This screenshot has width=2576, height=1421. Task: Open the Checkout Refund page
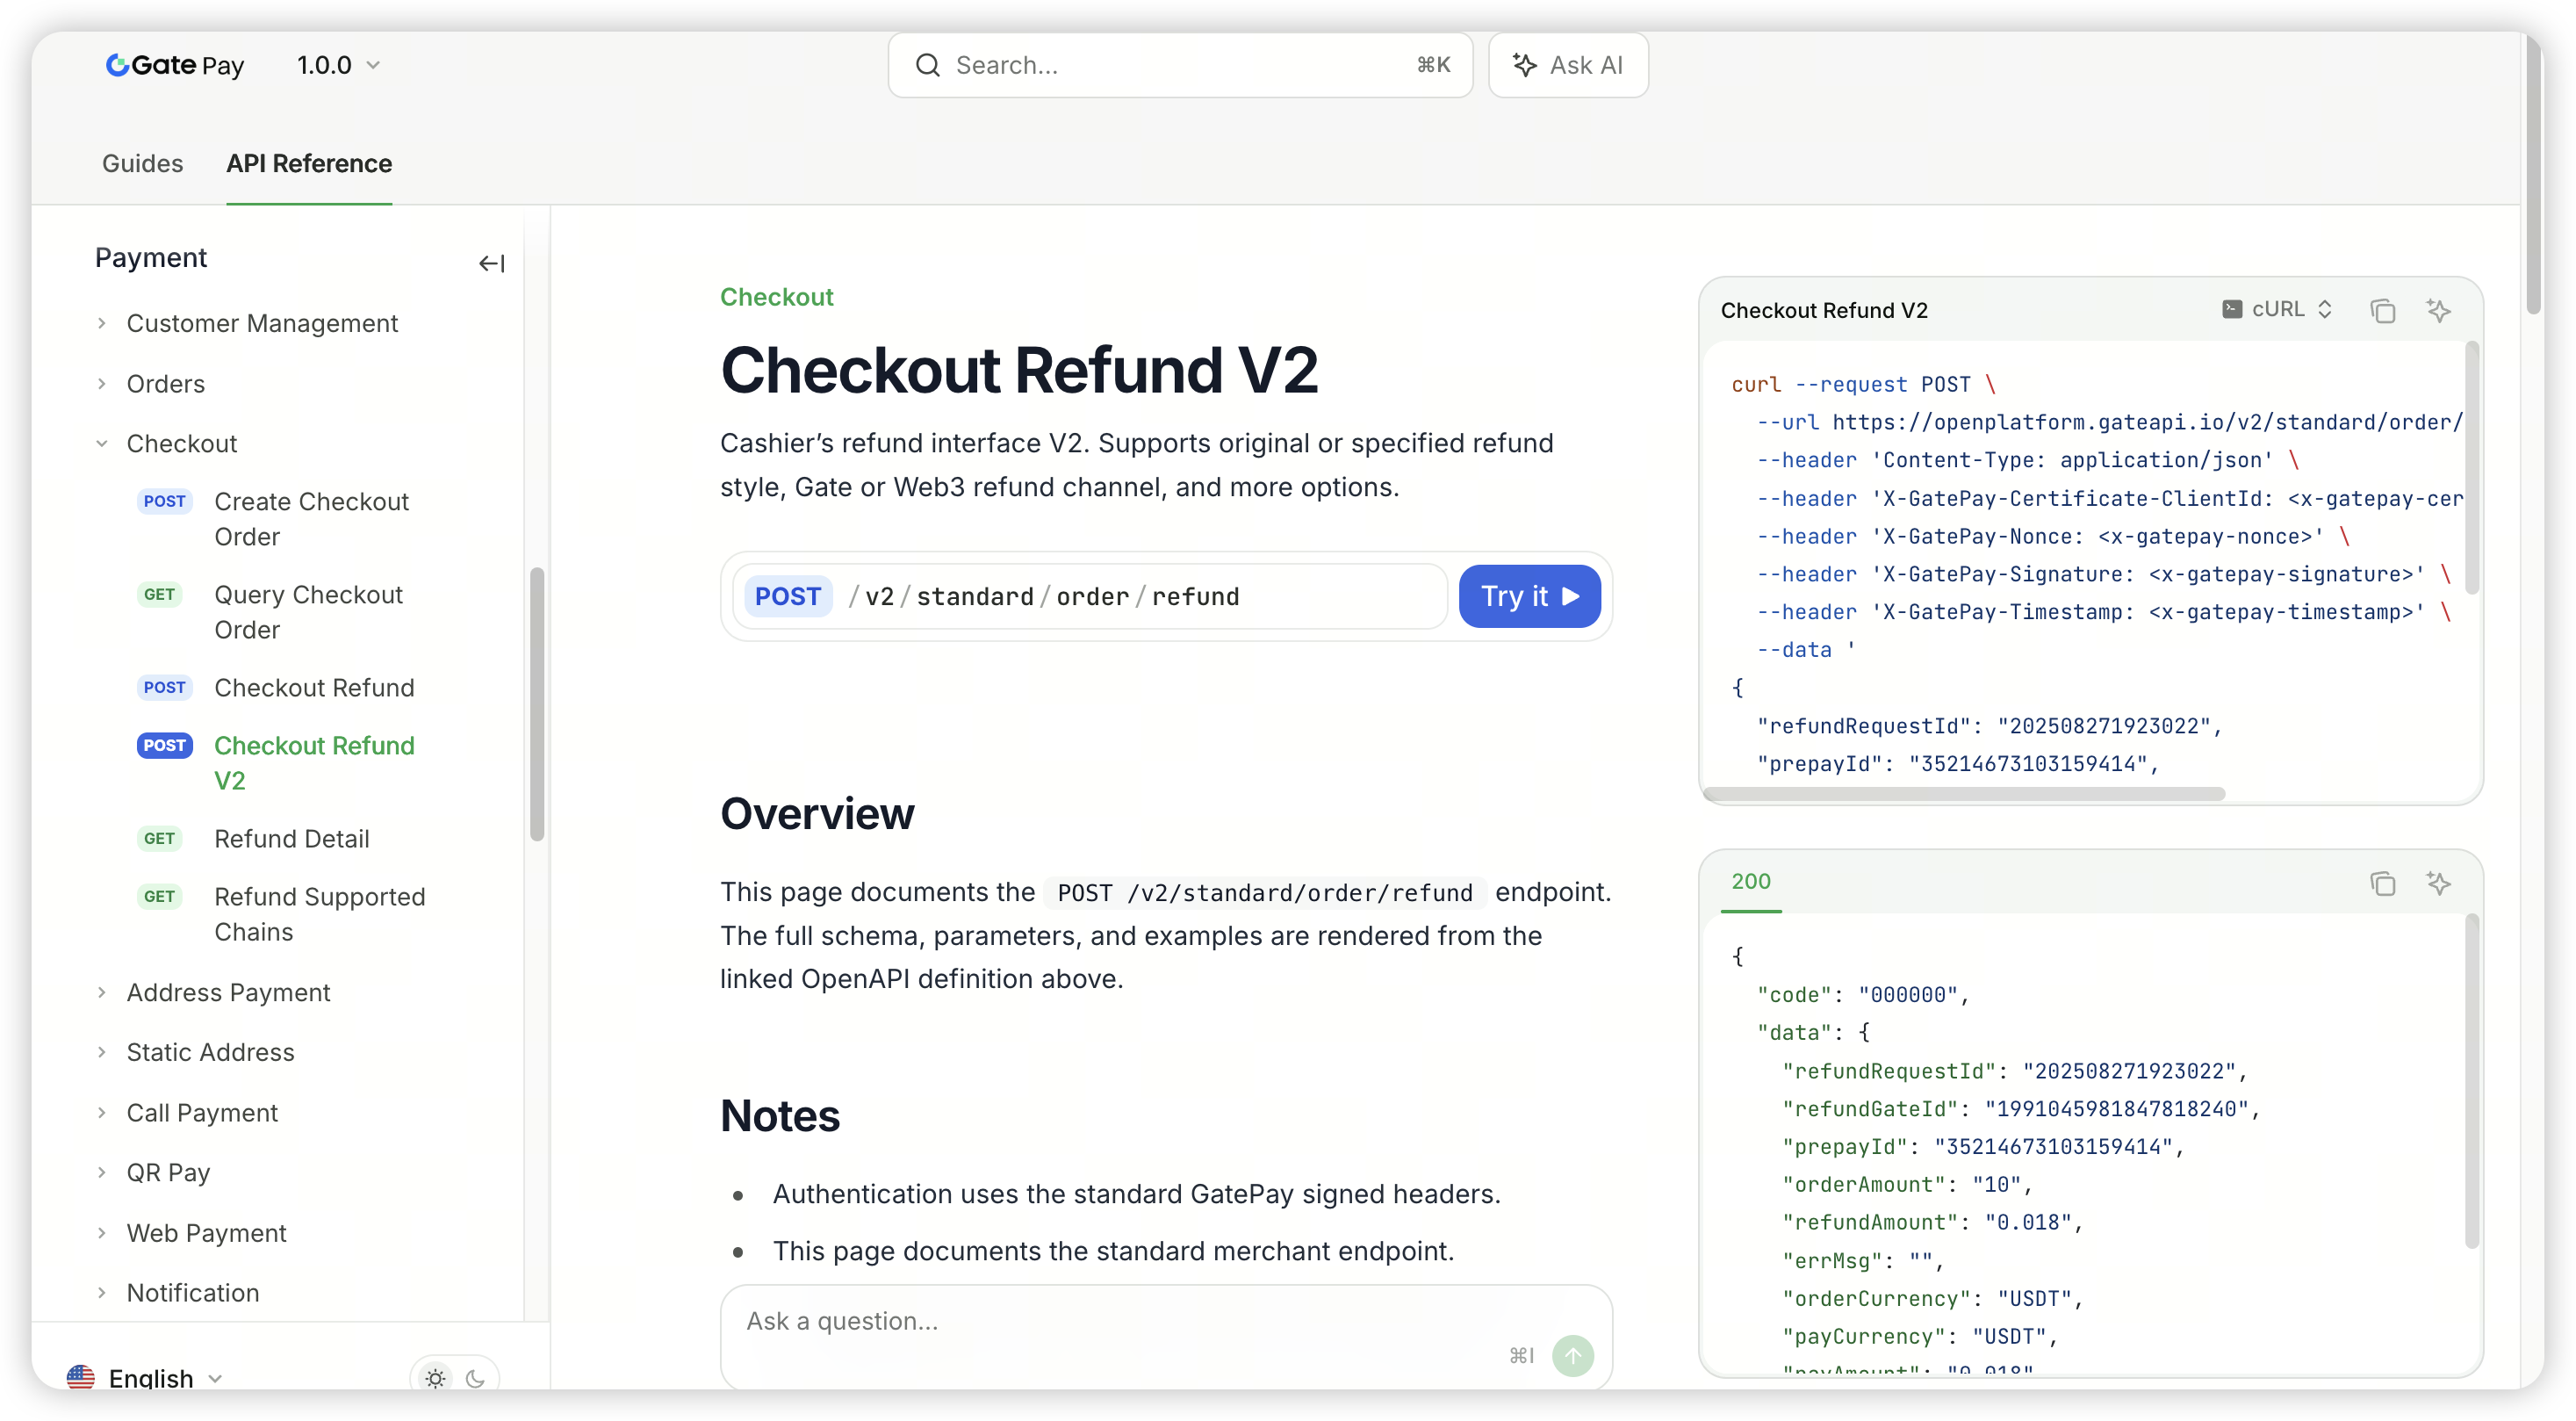click(x=314, y=687)
